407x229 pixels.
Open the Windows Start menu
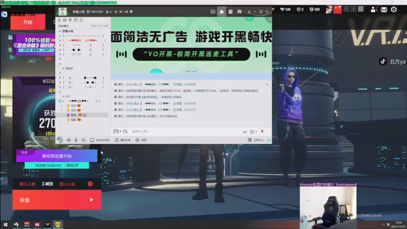(6, 224)
